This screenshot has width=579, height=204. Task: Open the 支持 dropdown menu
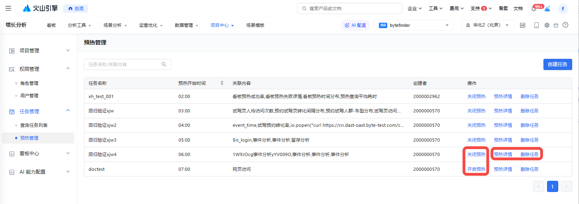[481, 8]
